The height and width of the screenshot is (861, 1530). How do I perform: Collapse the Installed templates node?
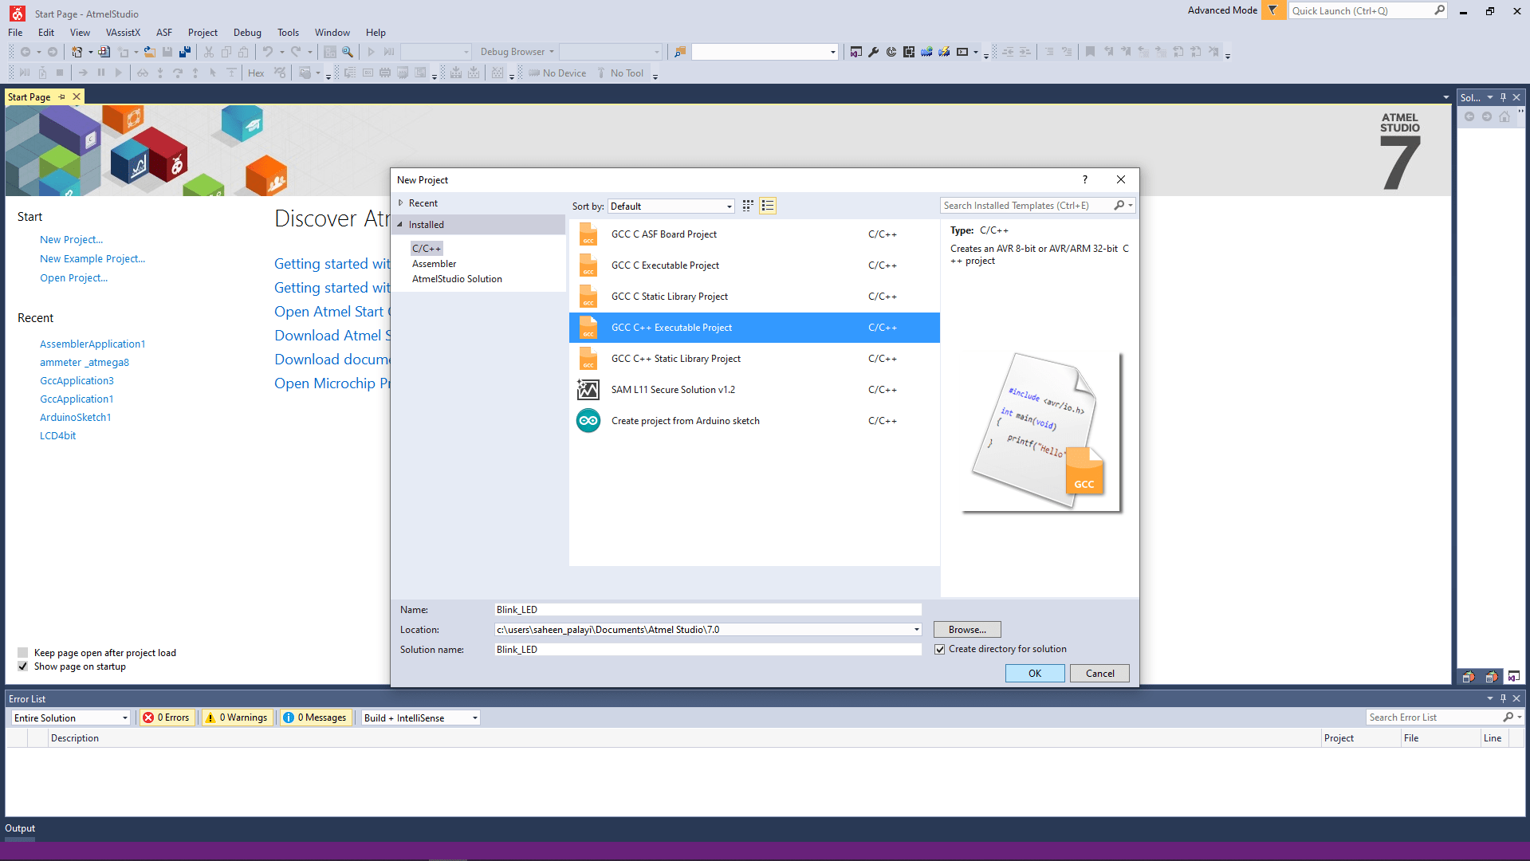pos(401,225)
